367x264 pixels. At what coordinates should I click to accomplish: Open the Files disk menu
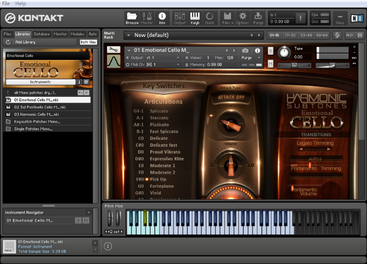pos(227,18)
